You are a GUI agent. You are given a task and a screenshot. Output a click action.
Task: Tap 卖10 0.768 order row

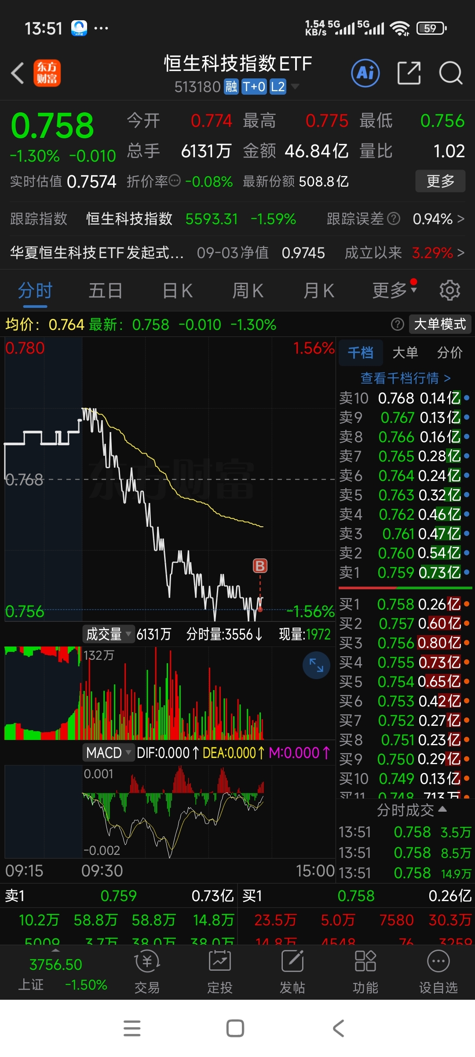[405, 398]
